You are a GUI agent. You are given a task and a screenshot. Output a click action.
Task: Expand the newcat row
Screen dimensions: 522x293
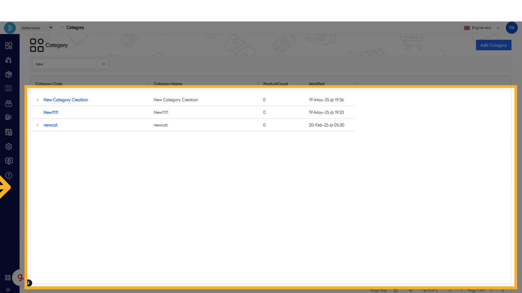(x=37, y=125)
